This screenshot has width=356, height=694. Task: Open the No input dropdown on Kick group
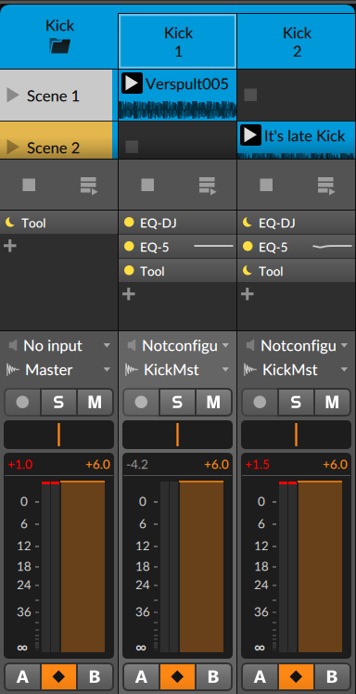tap(58, 346)
